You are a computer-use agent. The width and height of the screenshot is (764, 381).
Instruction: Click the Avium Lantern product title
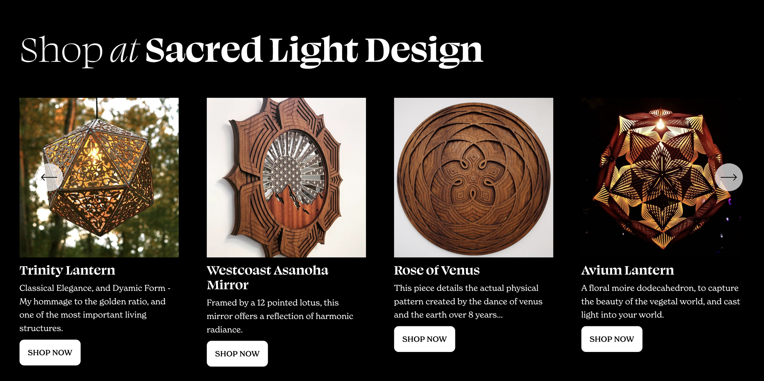[627, 270]
